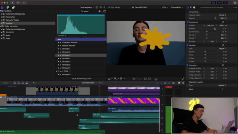Click the Import media arrow button
Image resolution: width=238 pixels, height=134 pixels.
coord(12,3)
